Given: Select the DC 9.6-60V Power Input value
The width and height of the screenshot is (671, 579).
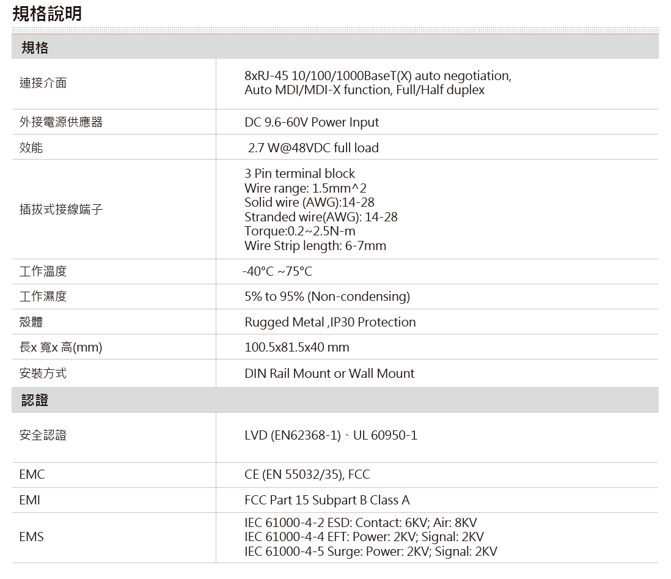Looking at the screenshot, I should coord(311,122).
